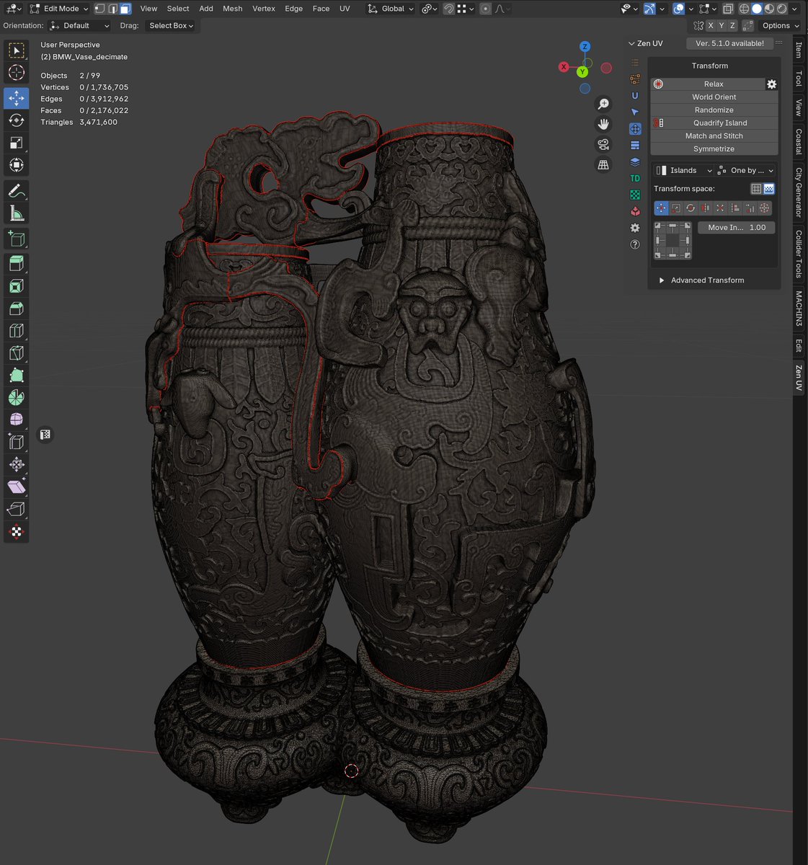Collapse the Zen UV panel

point(631,43)
